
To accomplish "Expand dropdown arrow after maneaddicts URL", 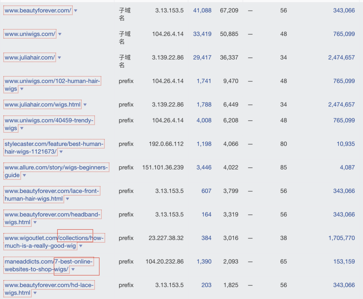I will tap(73, 270).
